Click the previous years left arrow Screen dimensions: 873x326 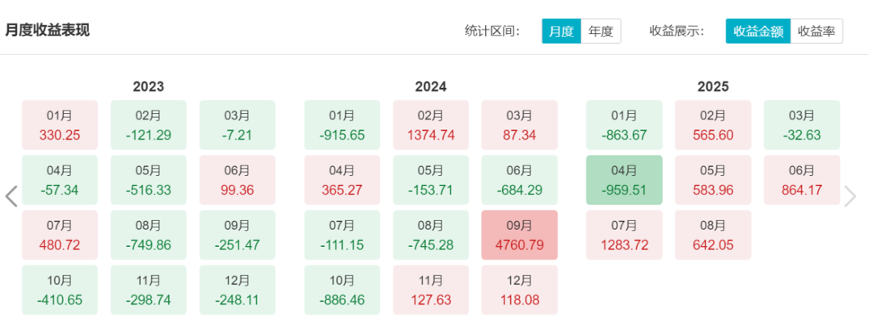coord(11,196)
